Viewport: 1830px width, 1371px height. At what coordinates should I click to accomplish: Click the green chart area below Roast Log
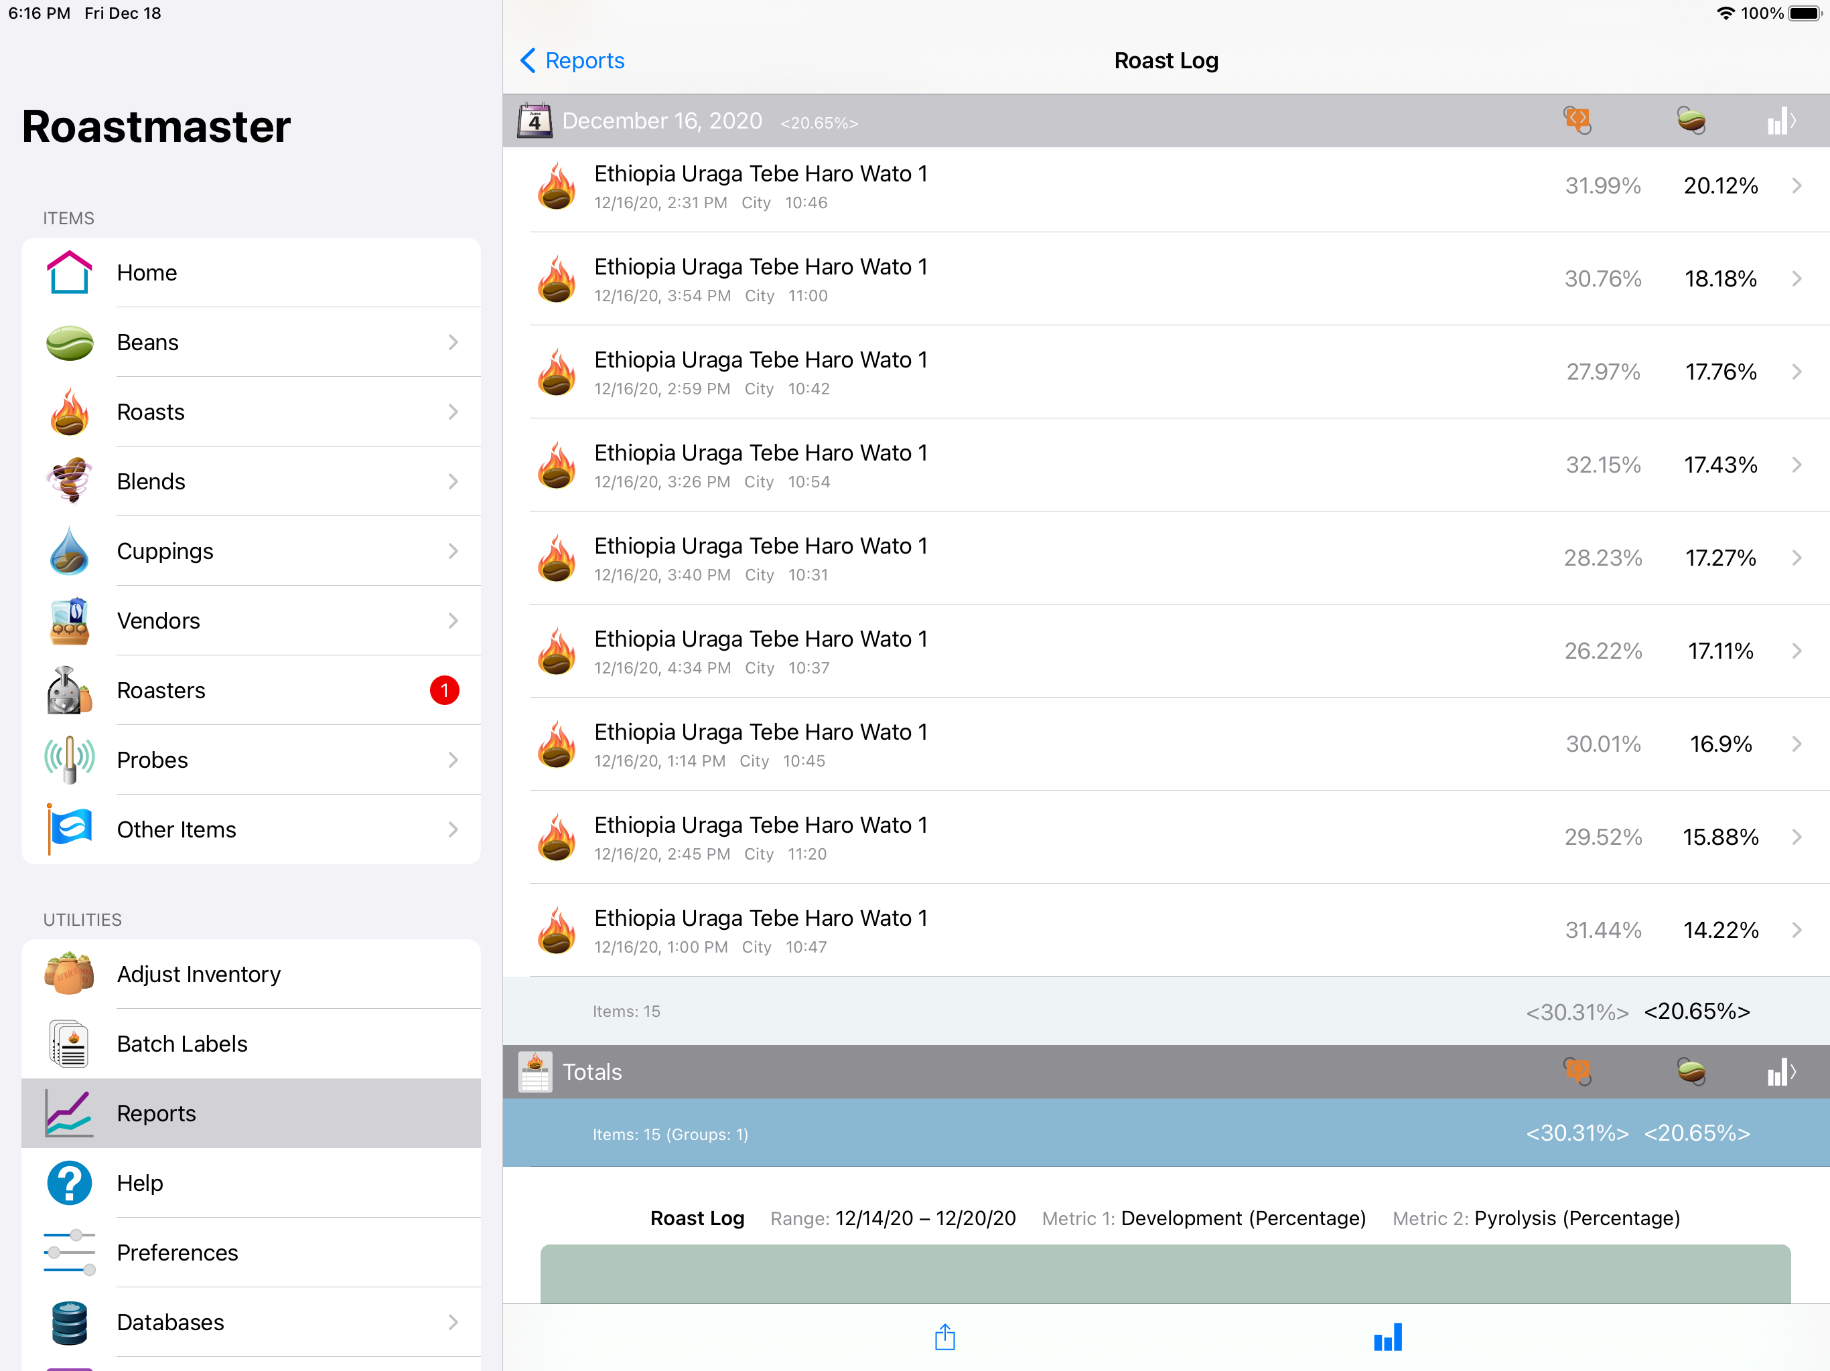tap(1165, 1273)
